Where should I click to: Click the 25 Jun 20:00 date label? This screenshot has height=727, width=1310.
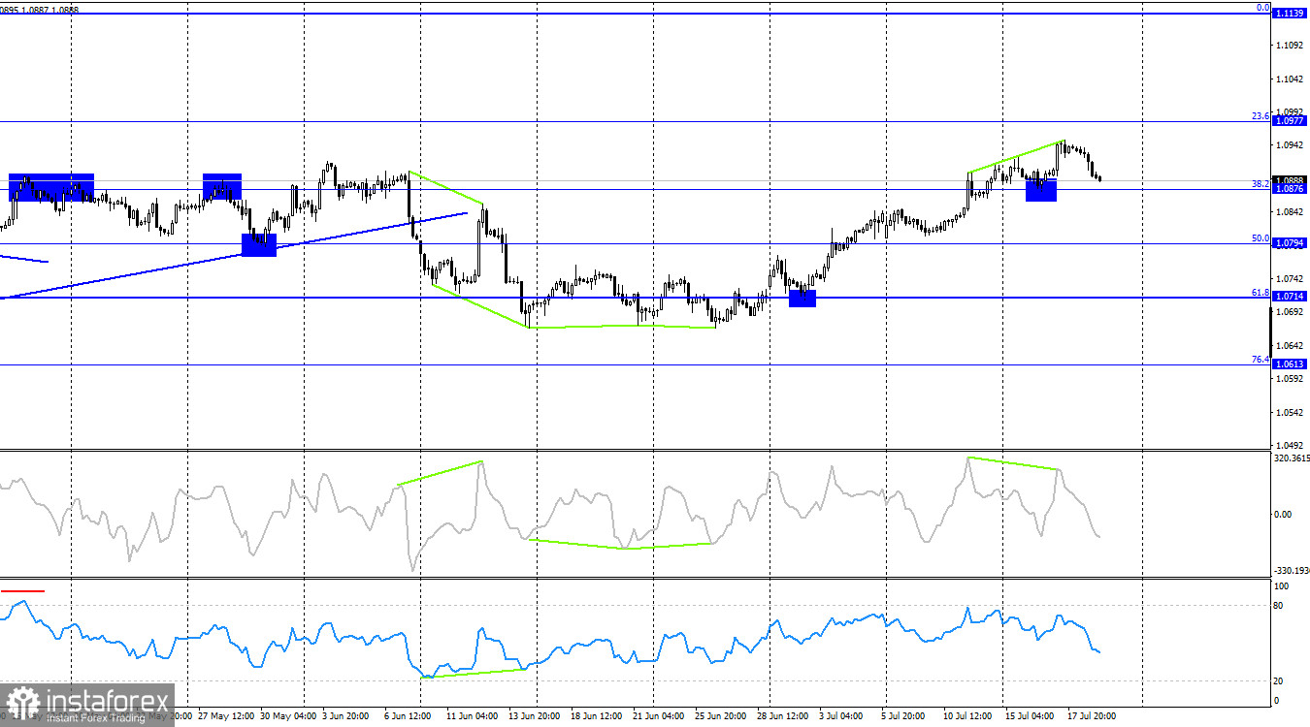[x=719, y=718]
